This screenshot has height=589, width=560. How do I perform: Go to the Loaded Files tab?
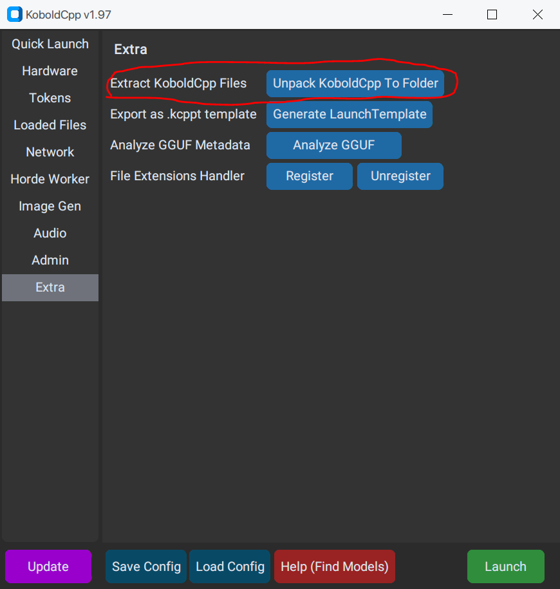coord(50,125)
